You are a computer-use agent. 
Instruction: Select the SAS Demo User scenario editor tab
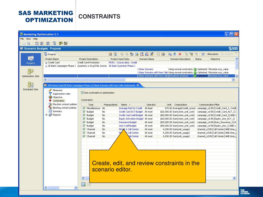coord(91,85)
